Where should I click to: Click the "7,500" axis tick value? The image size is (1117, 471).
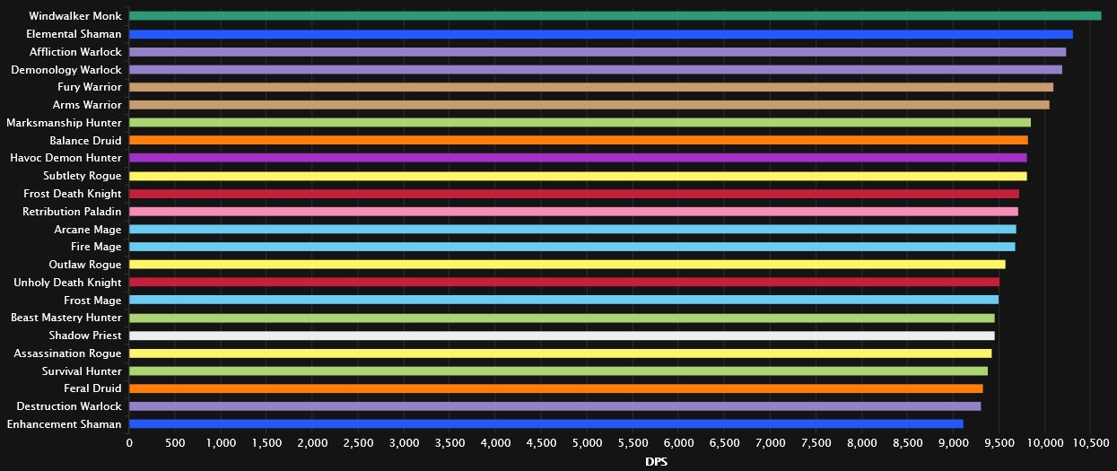click(x=816, y=443)
